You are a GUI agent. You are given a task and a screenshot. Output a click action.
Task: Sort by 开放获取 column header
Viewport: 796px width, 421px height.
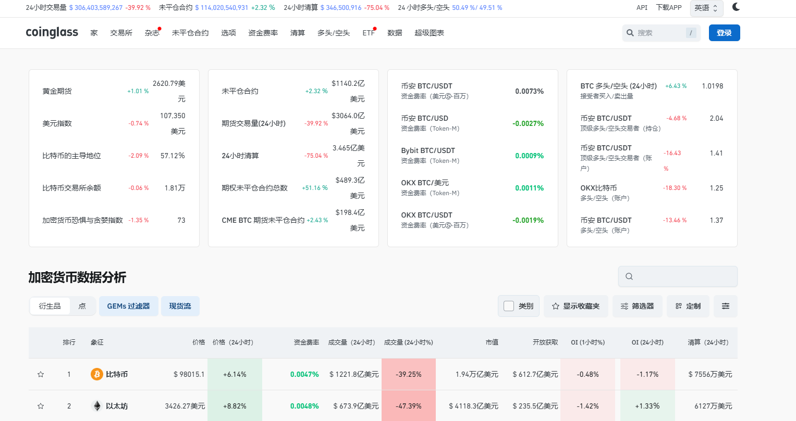click(x=545, y=342)
